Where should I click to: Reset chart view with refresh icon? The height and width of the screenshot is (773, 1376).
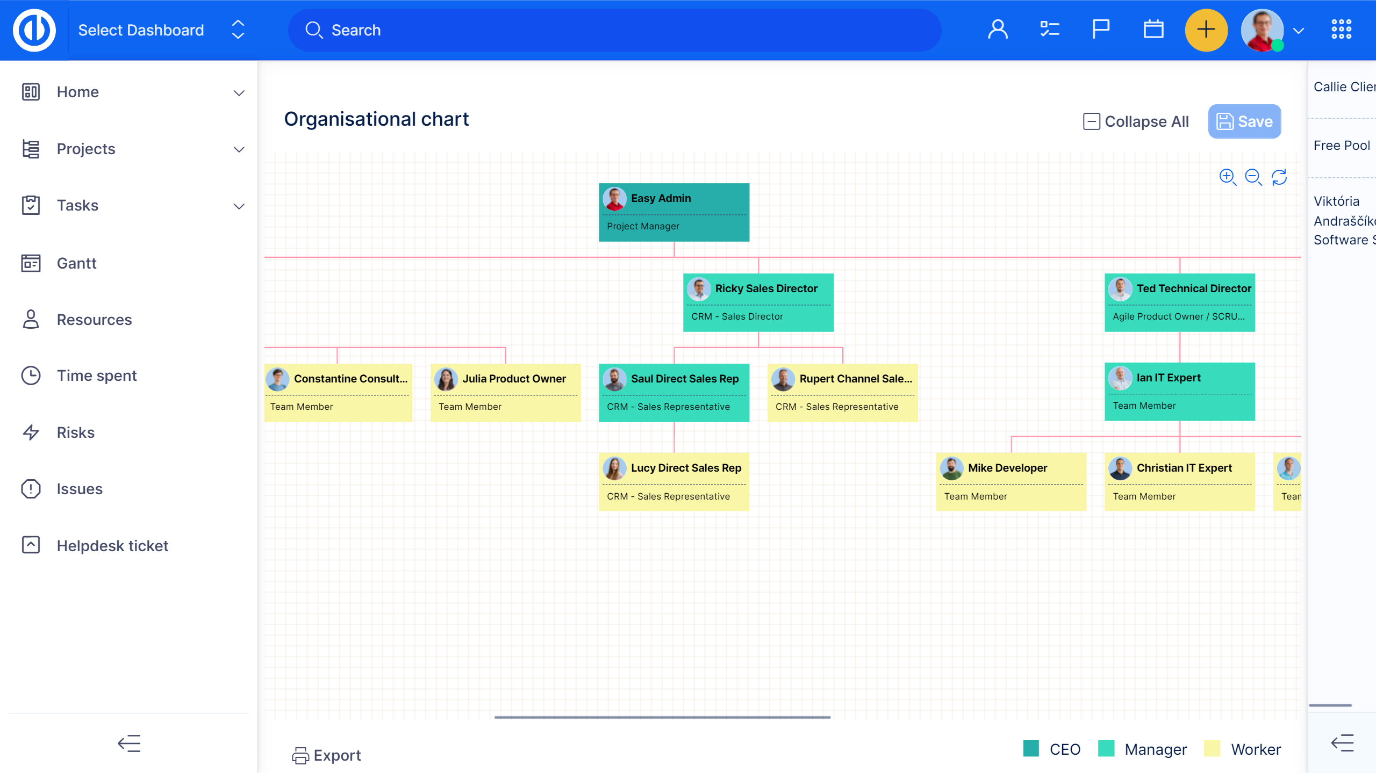[1279, 177]
